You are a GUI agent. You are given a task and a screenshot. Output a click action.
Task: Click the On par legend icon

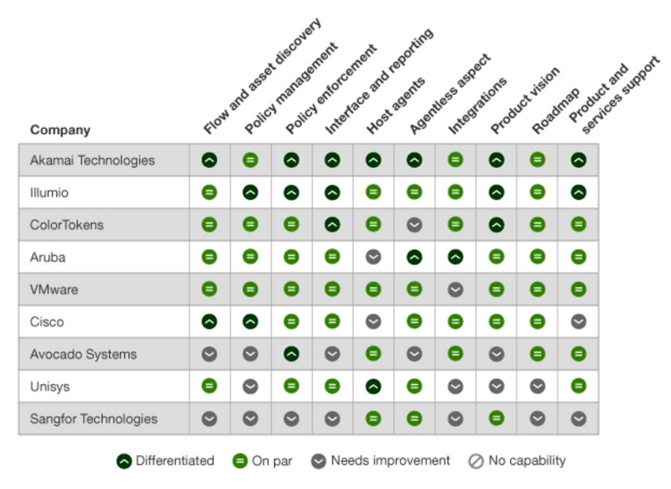coord(240,460)
